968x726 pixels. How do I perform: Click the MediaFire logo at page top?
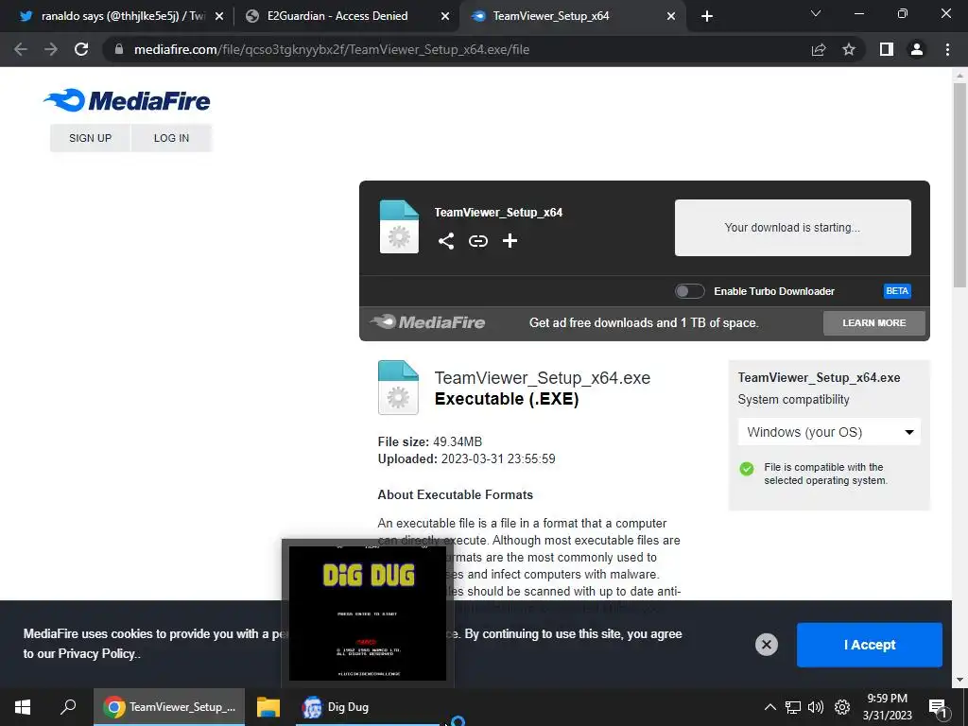tap(128, 100)
